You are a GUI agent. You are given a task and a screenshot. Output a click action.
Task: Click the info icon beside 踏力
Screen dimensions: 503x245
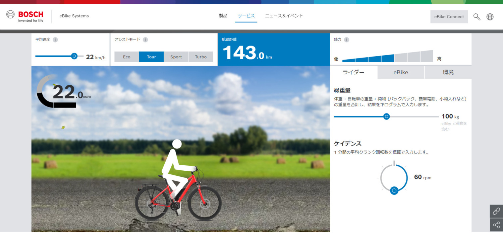(346, 39)
